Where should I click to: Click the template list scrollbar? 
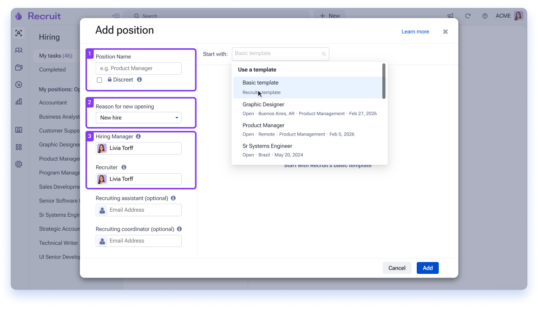tap(384, 81)
